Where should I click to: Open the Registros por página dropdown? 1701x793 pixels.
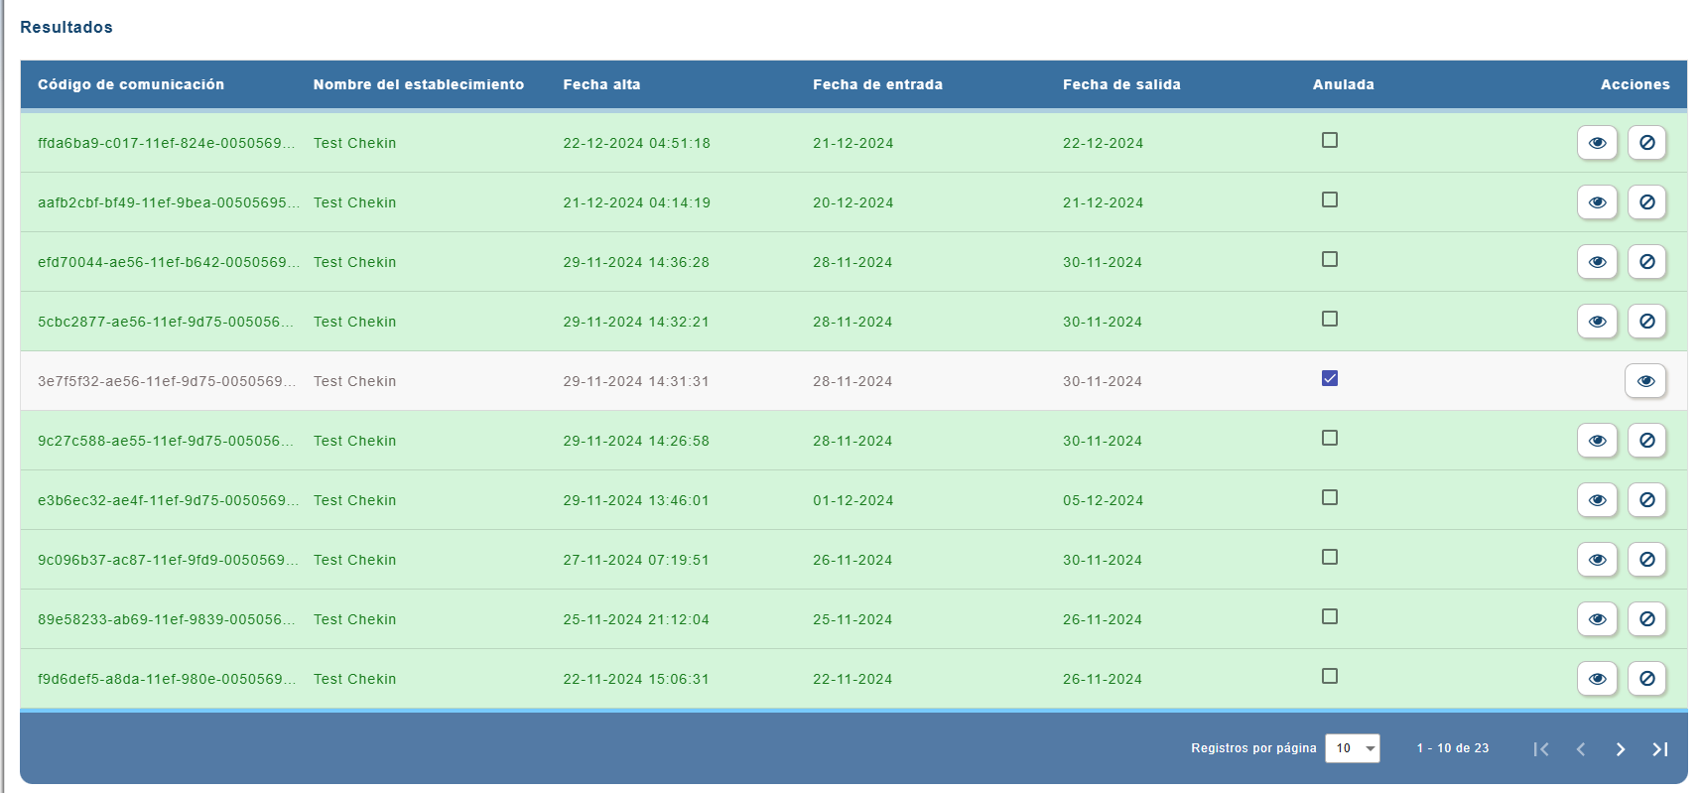[x=1352, y=748]
